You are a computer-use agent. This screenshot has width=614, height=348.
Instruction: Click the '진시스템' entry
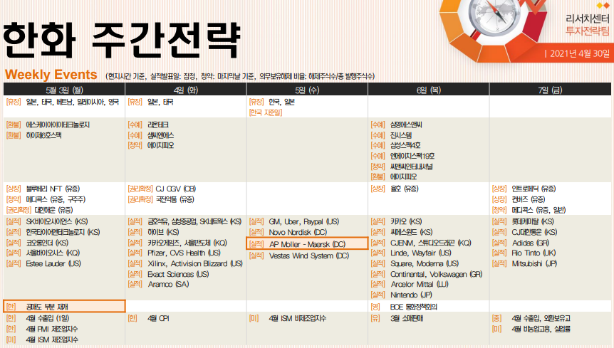401,135
